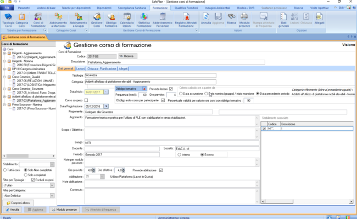Select Solo completati radio
The image size is (357, 219).
pos(25,175)
